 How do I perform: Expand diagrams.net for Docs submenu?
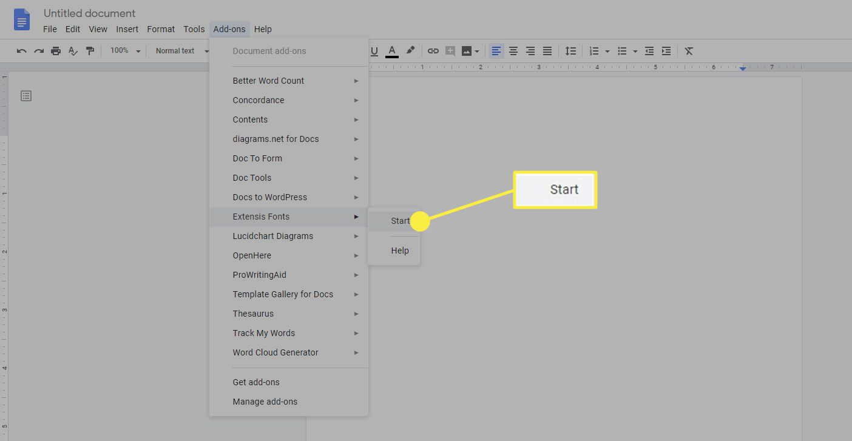[289, 139]
